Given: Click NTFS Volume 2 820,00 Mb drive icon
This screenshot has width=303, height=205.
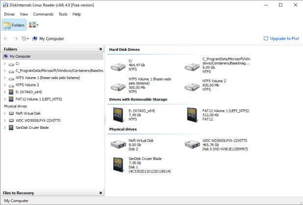Looking at the screenshot, I should pos(192,87).
